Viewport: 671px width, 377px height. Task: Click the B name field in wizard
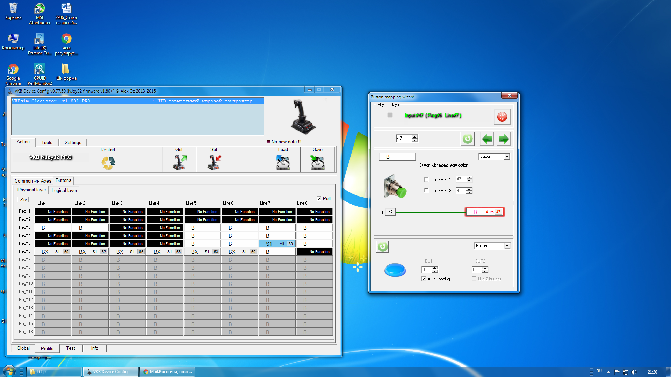click(397, 157)
